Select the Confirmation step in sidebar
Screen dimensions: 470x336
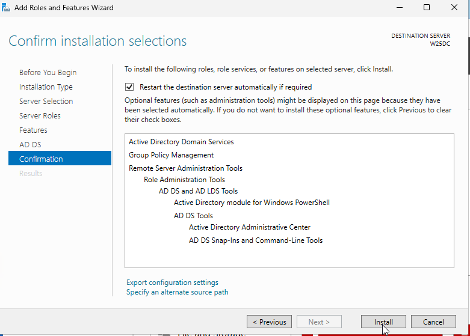pyautogui.click(x=60, y=158)
